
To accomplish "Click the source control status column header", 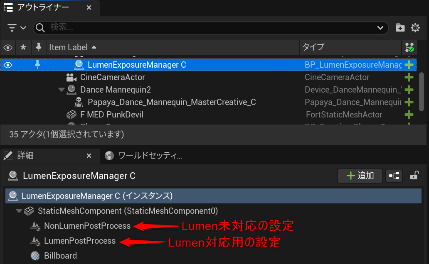I will coord(409,47).
